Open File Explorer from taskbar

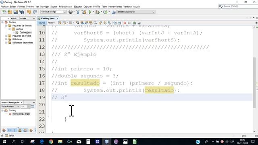point(60,141)
